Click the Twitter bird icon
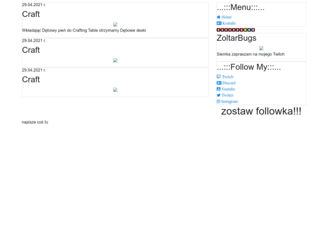Viewport: 328px width, 246px height. (219, 95)
